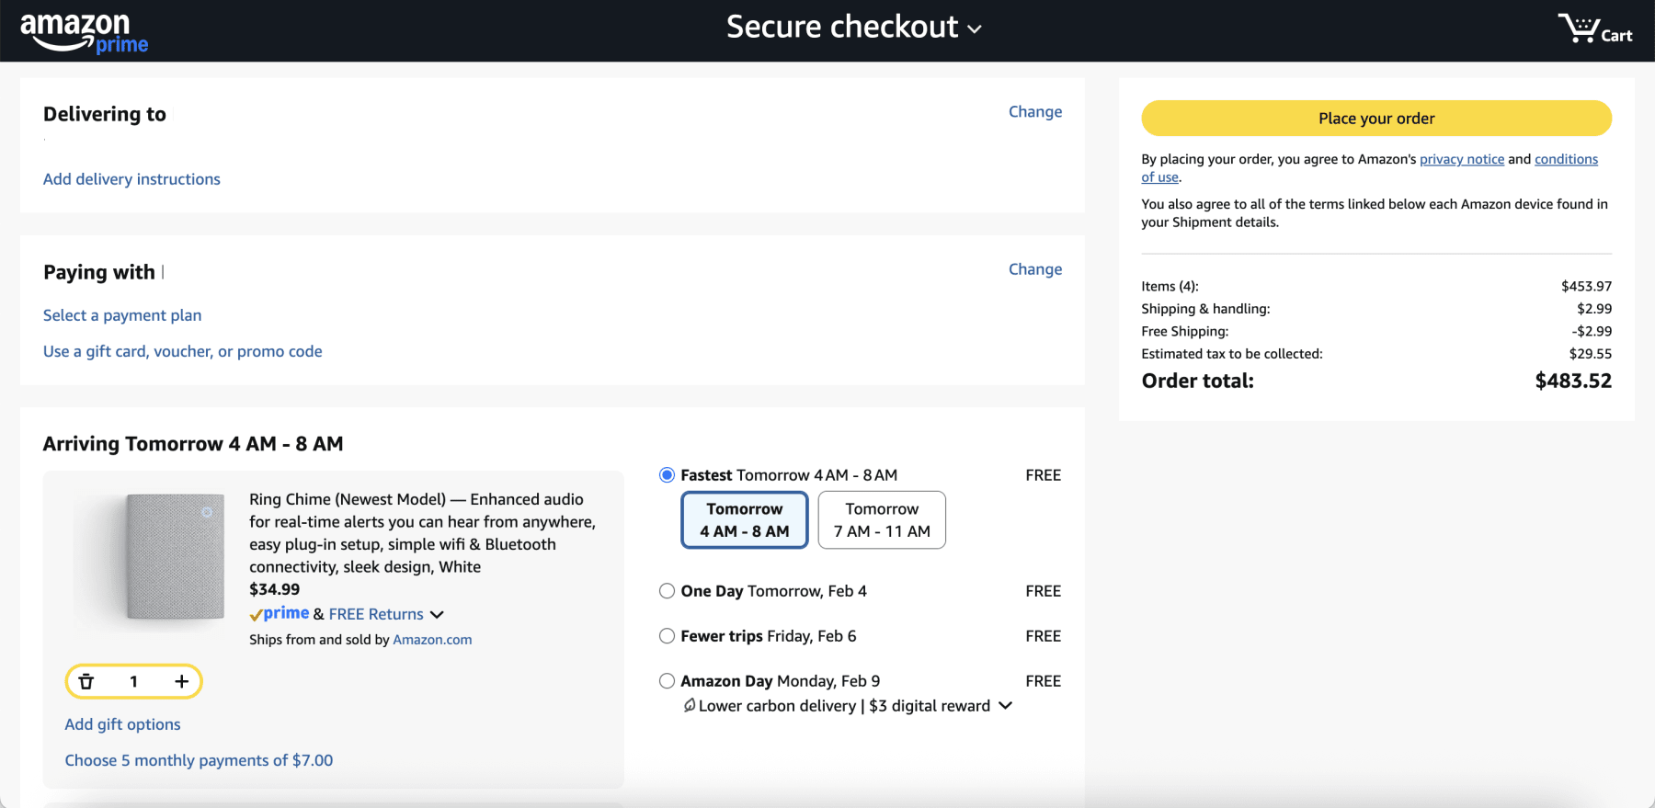
Task: Click Place your order button
Action: coord(1376,118)
